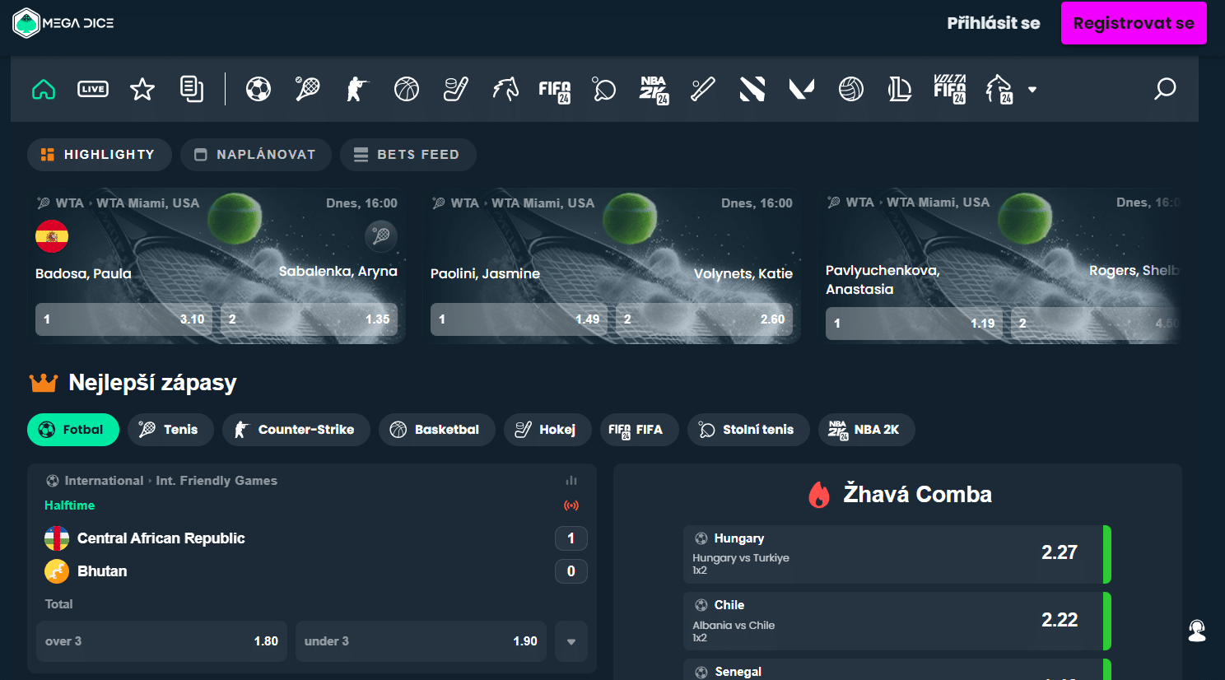Open Bhutan team name
This screenshot has height=680, width=1225.
[102, 571]
